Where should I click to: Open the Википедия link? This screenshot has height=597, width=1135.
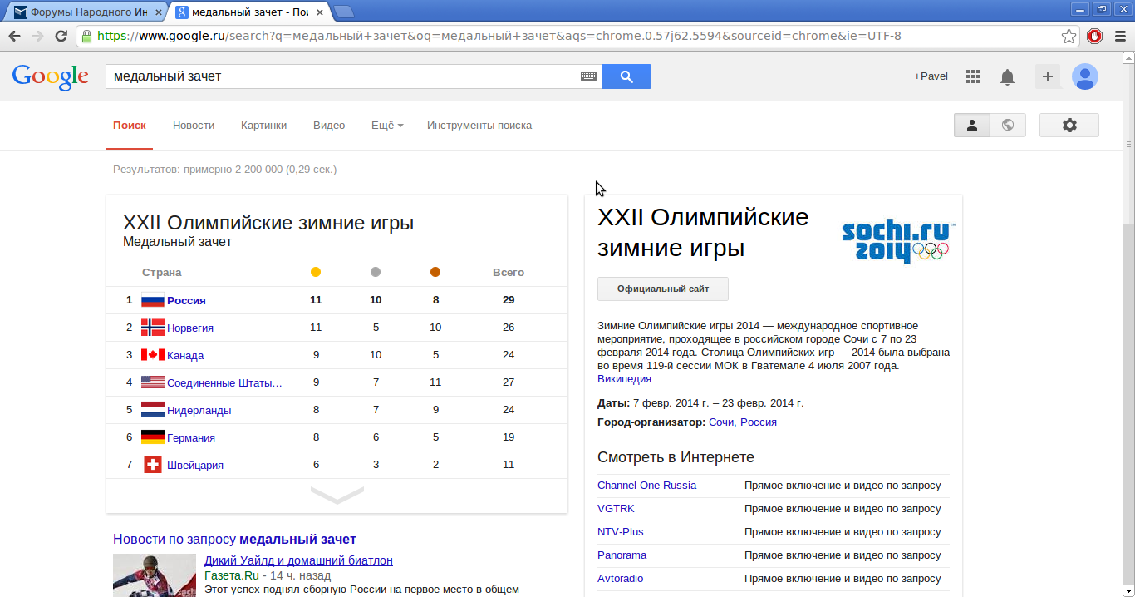[x=624, y=379]
